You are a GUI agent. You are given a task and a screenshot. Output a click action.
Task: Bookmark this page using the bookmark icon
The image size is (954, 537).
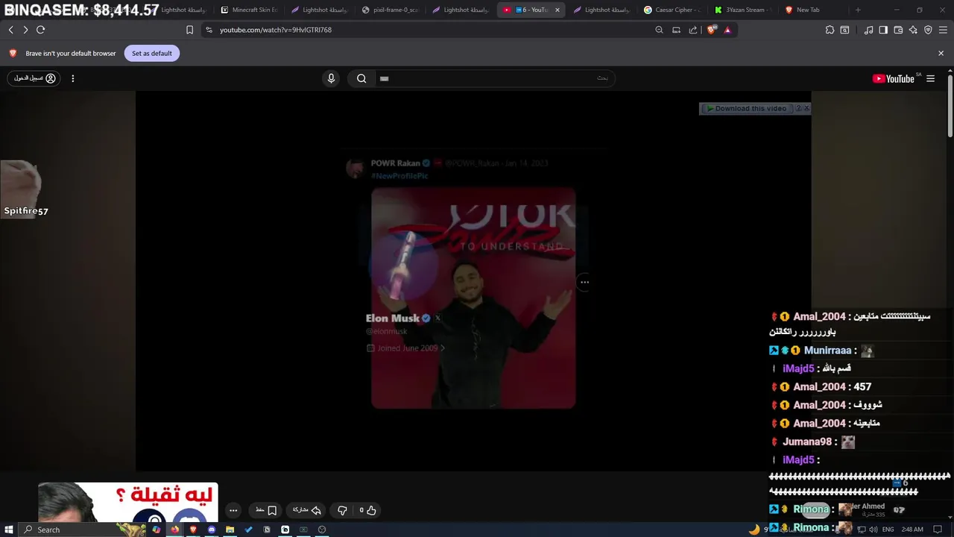(x=189, y=30)
